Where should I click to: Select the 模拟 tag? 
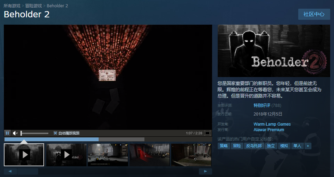click(284, 146)
